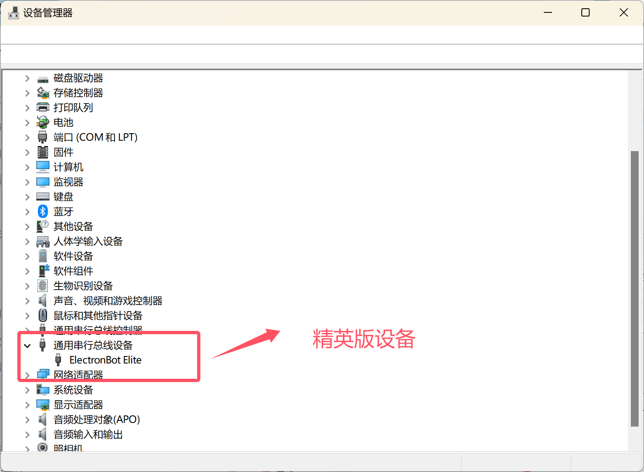Select the 计算机 label
Viewport: 644px width, 472px height.
[68, 167]
